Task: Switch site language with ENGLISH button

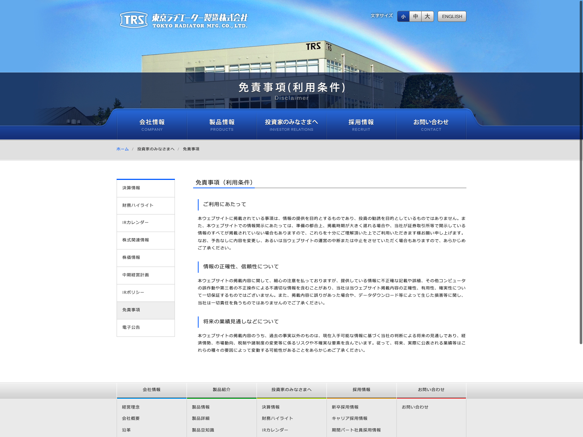Action: click(x=452, y=17)
